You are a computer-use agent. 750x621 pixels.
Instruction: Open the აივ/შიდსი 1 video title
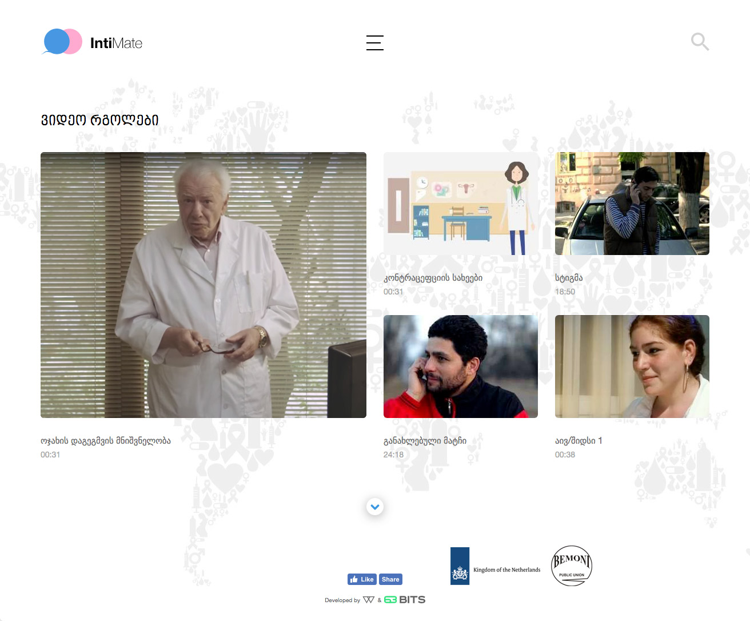coord(578,441)
